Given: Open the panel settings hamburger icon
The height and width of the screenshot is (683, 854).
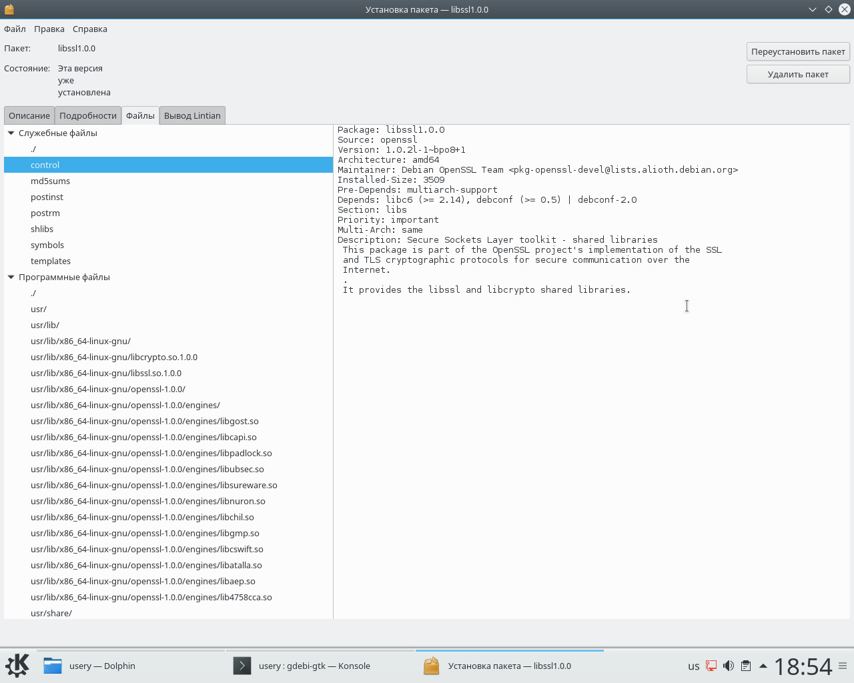Looking at the screenshot, I should [843, 666].
